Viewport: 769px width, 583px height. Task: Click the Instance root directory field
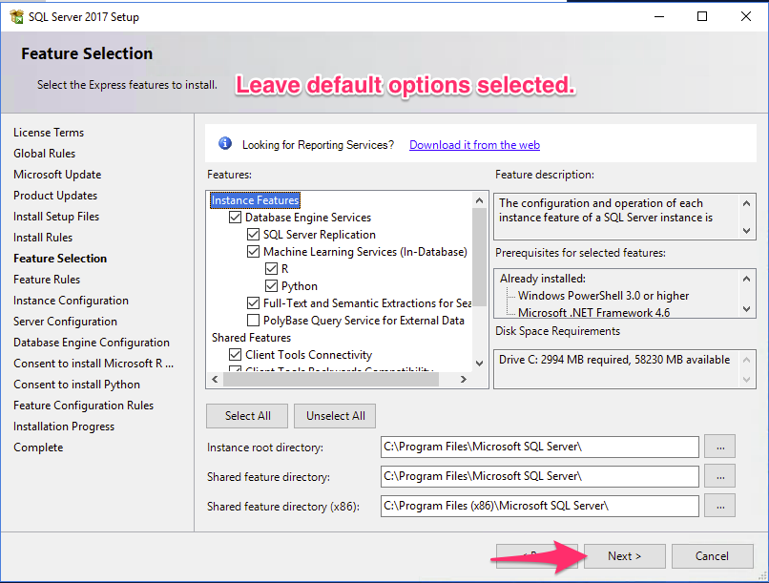pos(539,447)
